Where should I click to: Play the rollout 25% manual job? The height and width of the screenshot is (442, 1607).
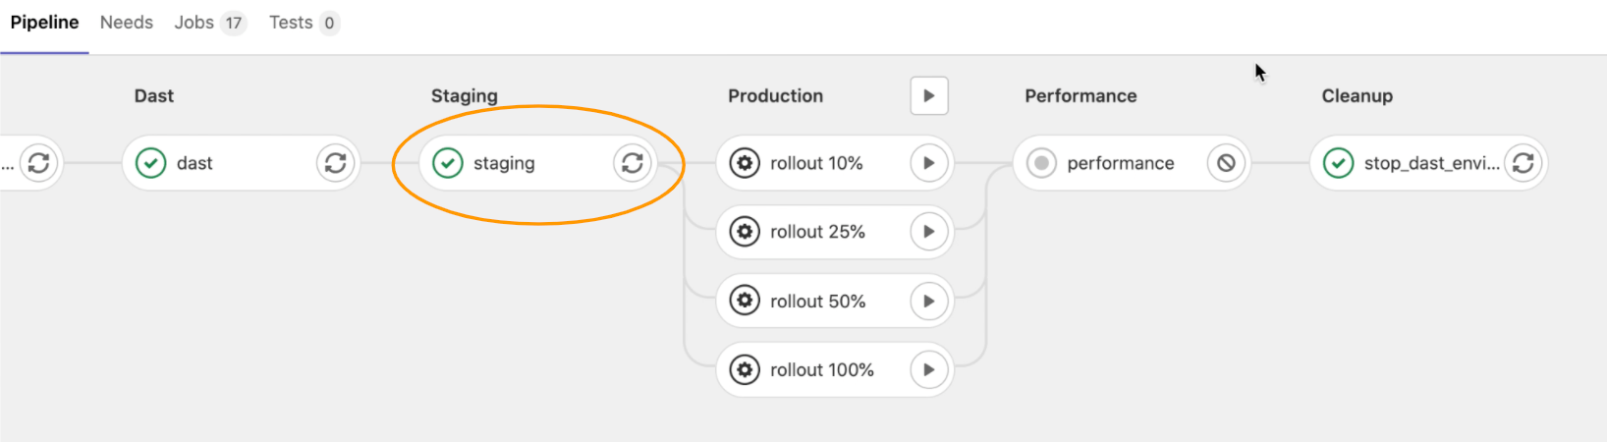pyautogui.click(x=928, y=232)
